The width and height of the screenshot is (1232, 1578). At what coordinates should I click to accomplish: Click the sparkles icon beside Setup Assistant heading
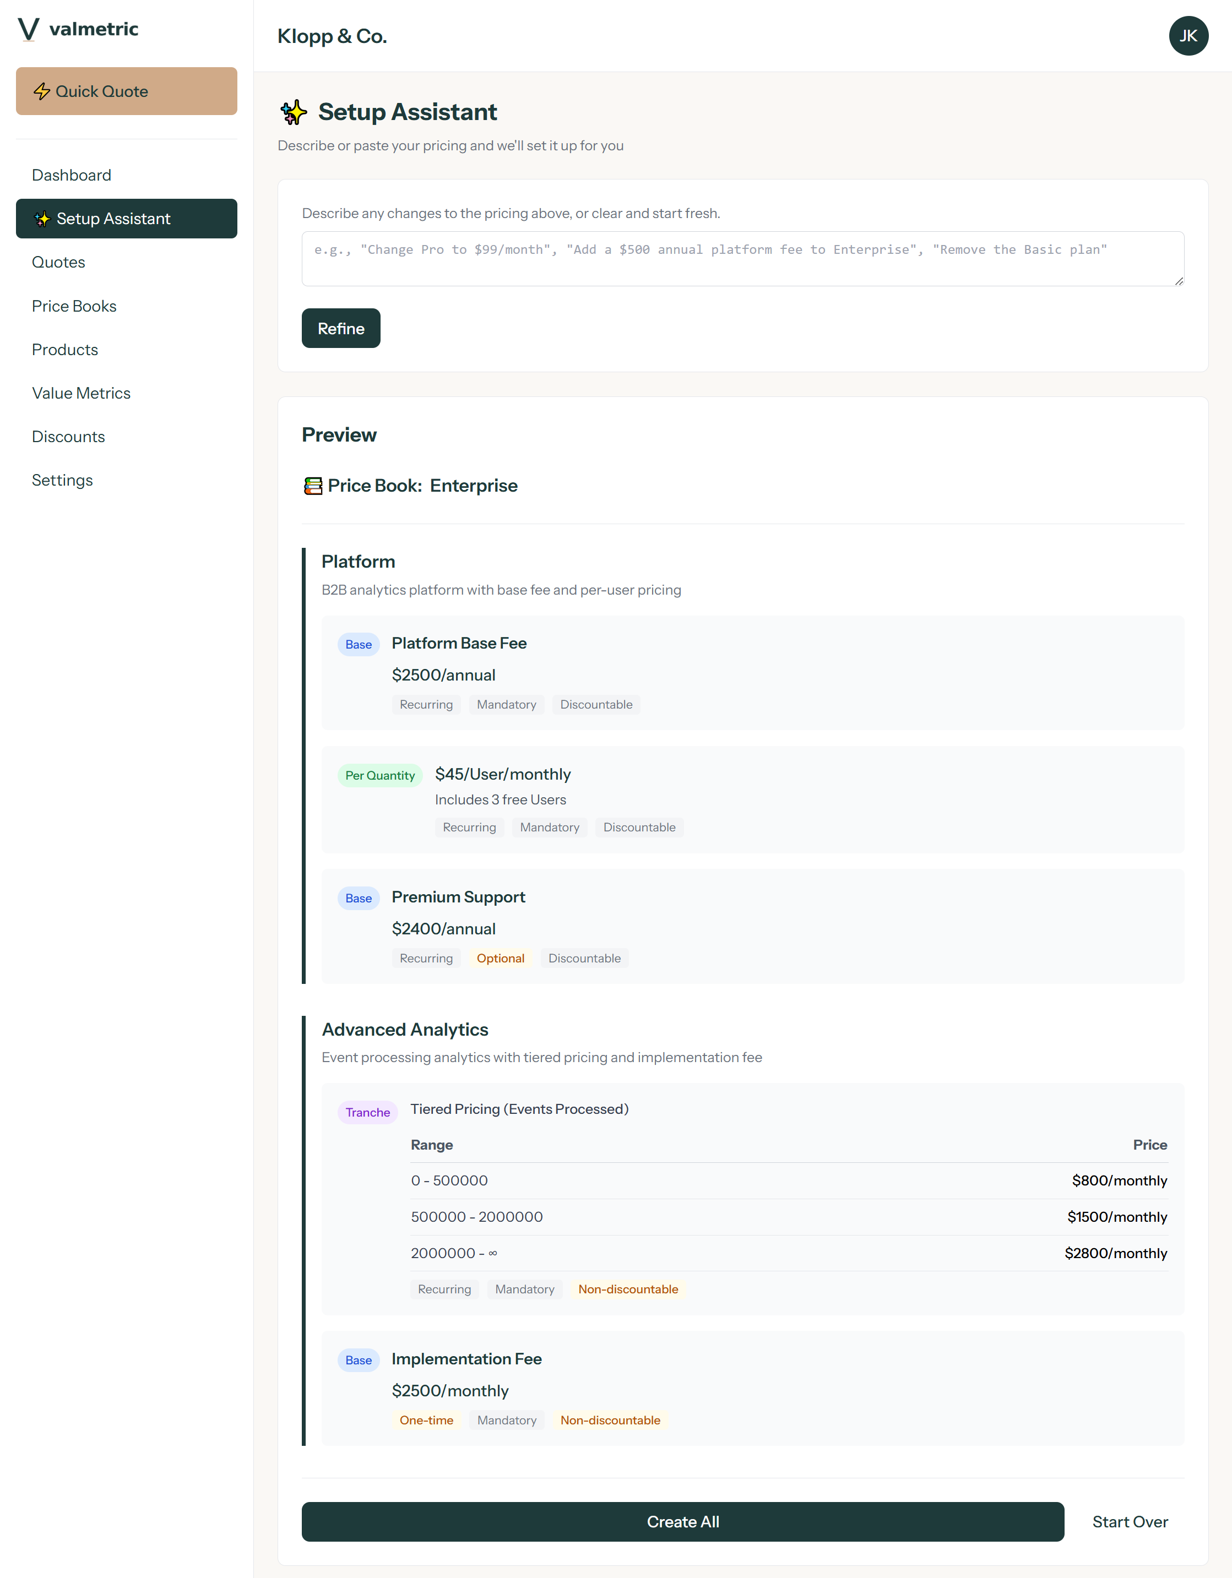click(x=294, y=113)
